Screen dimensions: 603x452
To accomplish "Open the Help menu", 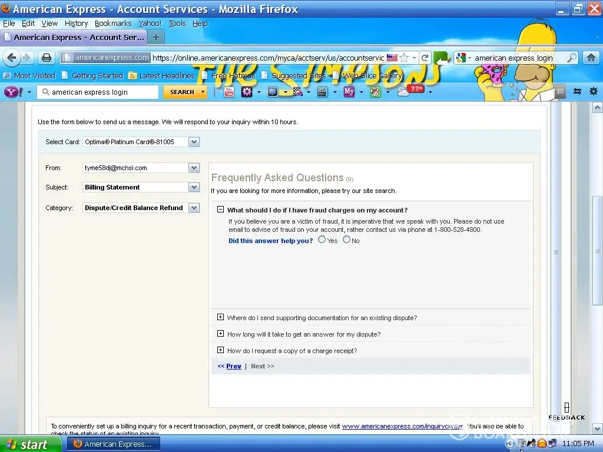I will (x=200, y=24).
